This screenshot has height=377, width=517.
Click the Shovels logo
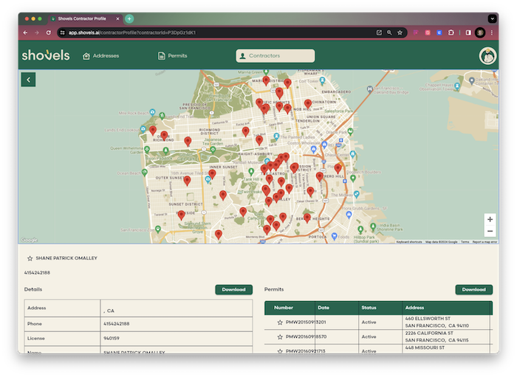click(x=46, y=55)
